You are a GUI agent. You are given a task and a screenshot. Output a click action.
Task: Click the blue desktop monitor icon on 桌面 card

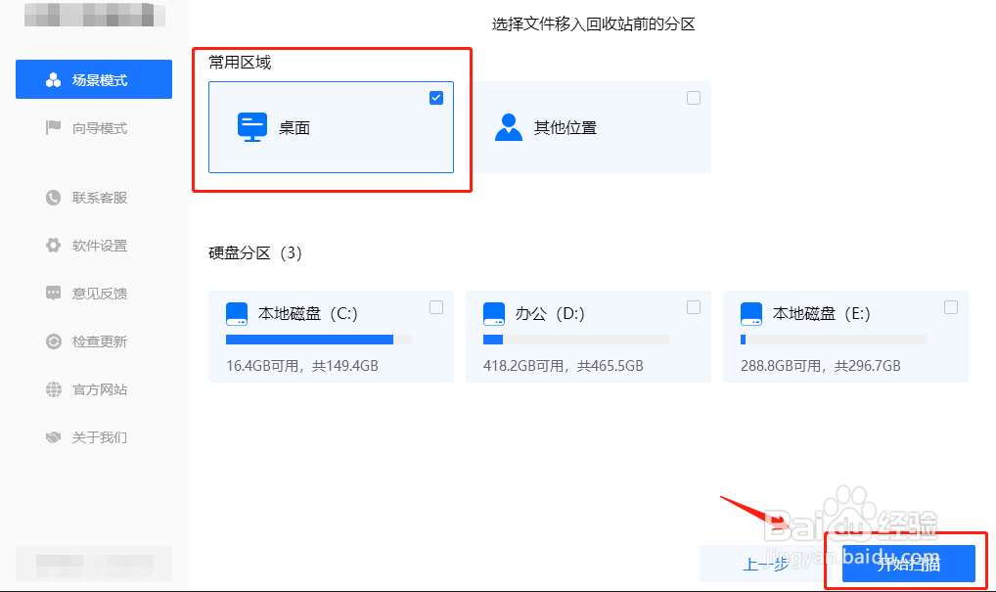pos(251,126)
